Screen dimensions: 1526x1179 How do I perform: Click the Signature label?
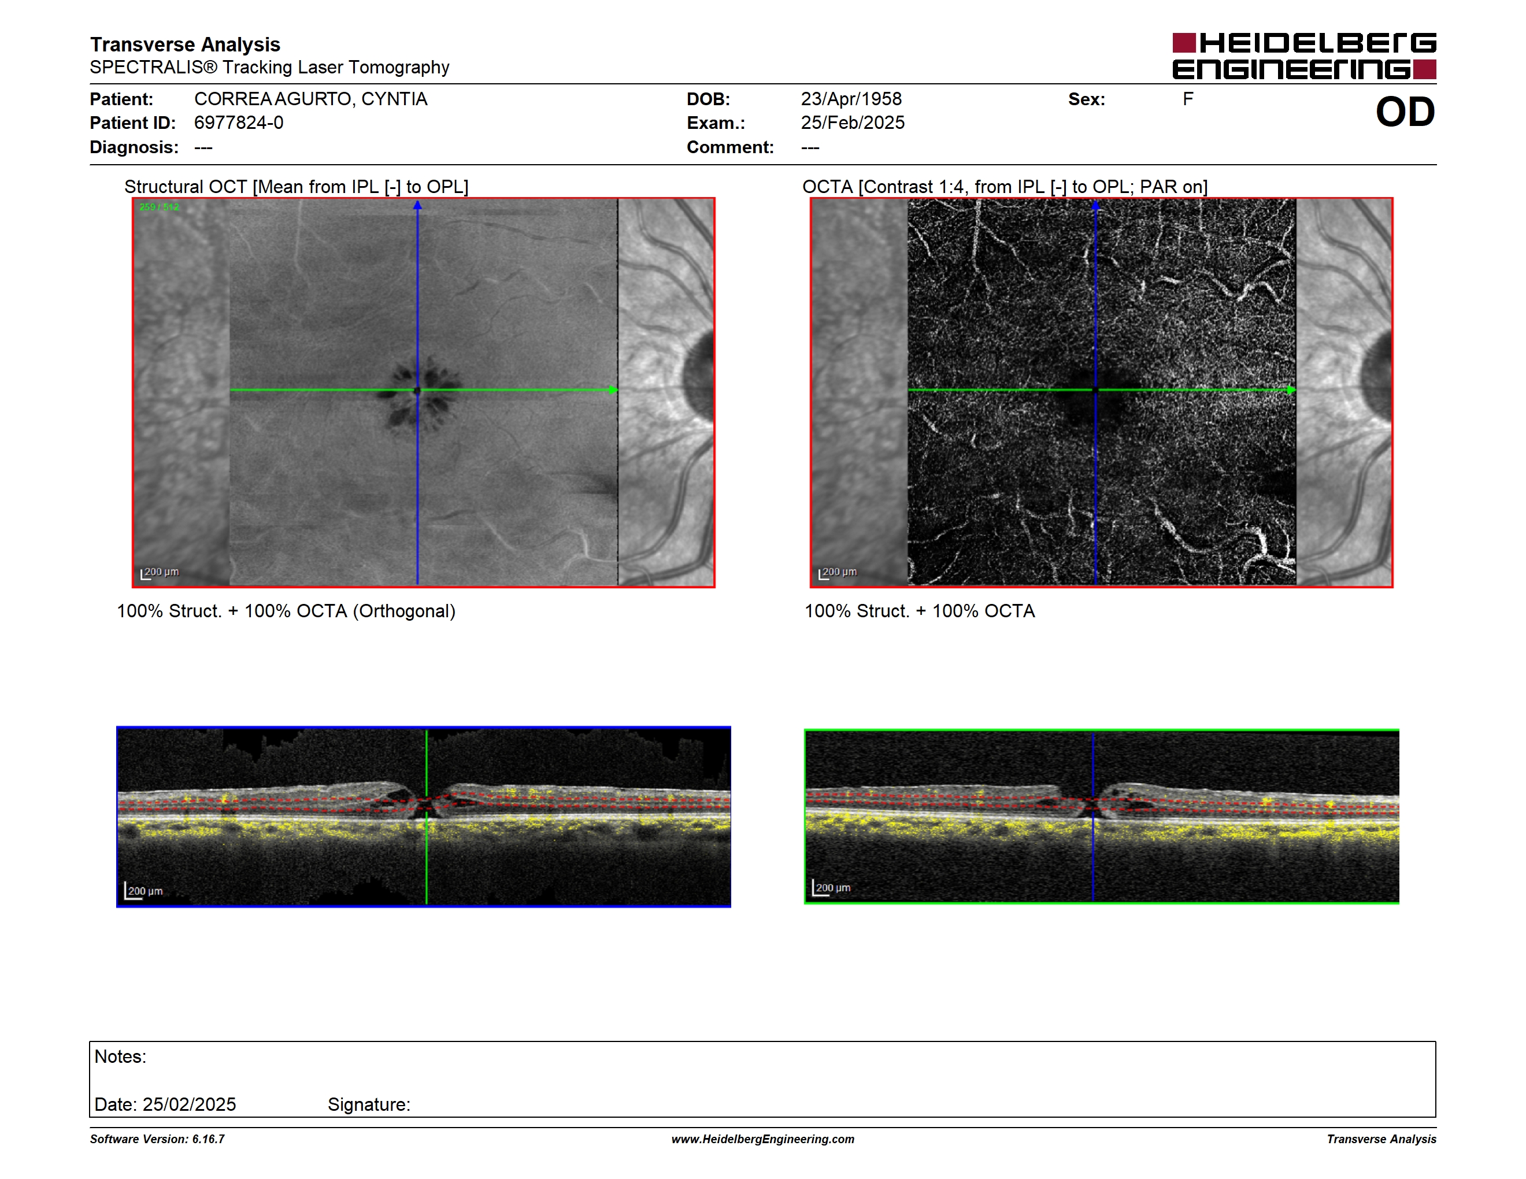tap(369, 1104)
